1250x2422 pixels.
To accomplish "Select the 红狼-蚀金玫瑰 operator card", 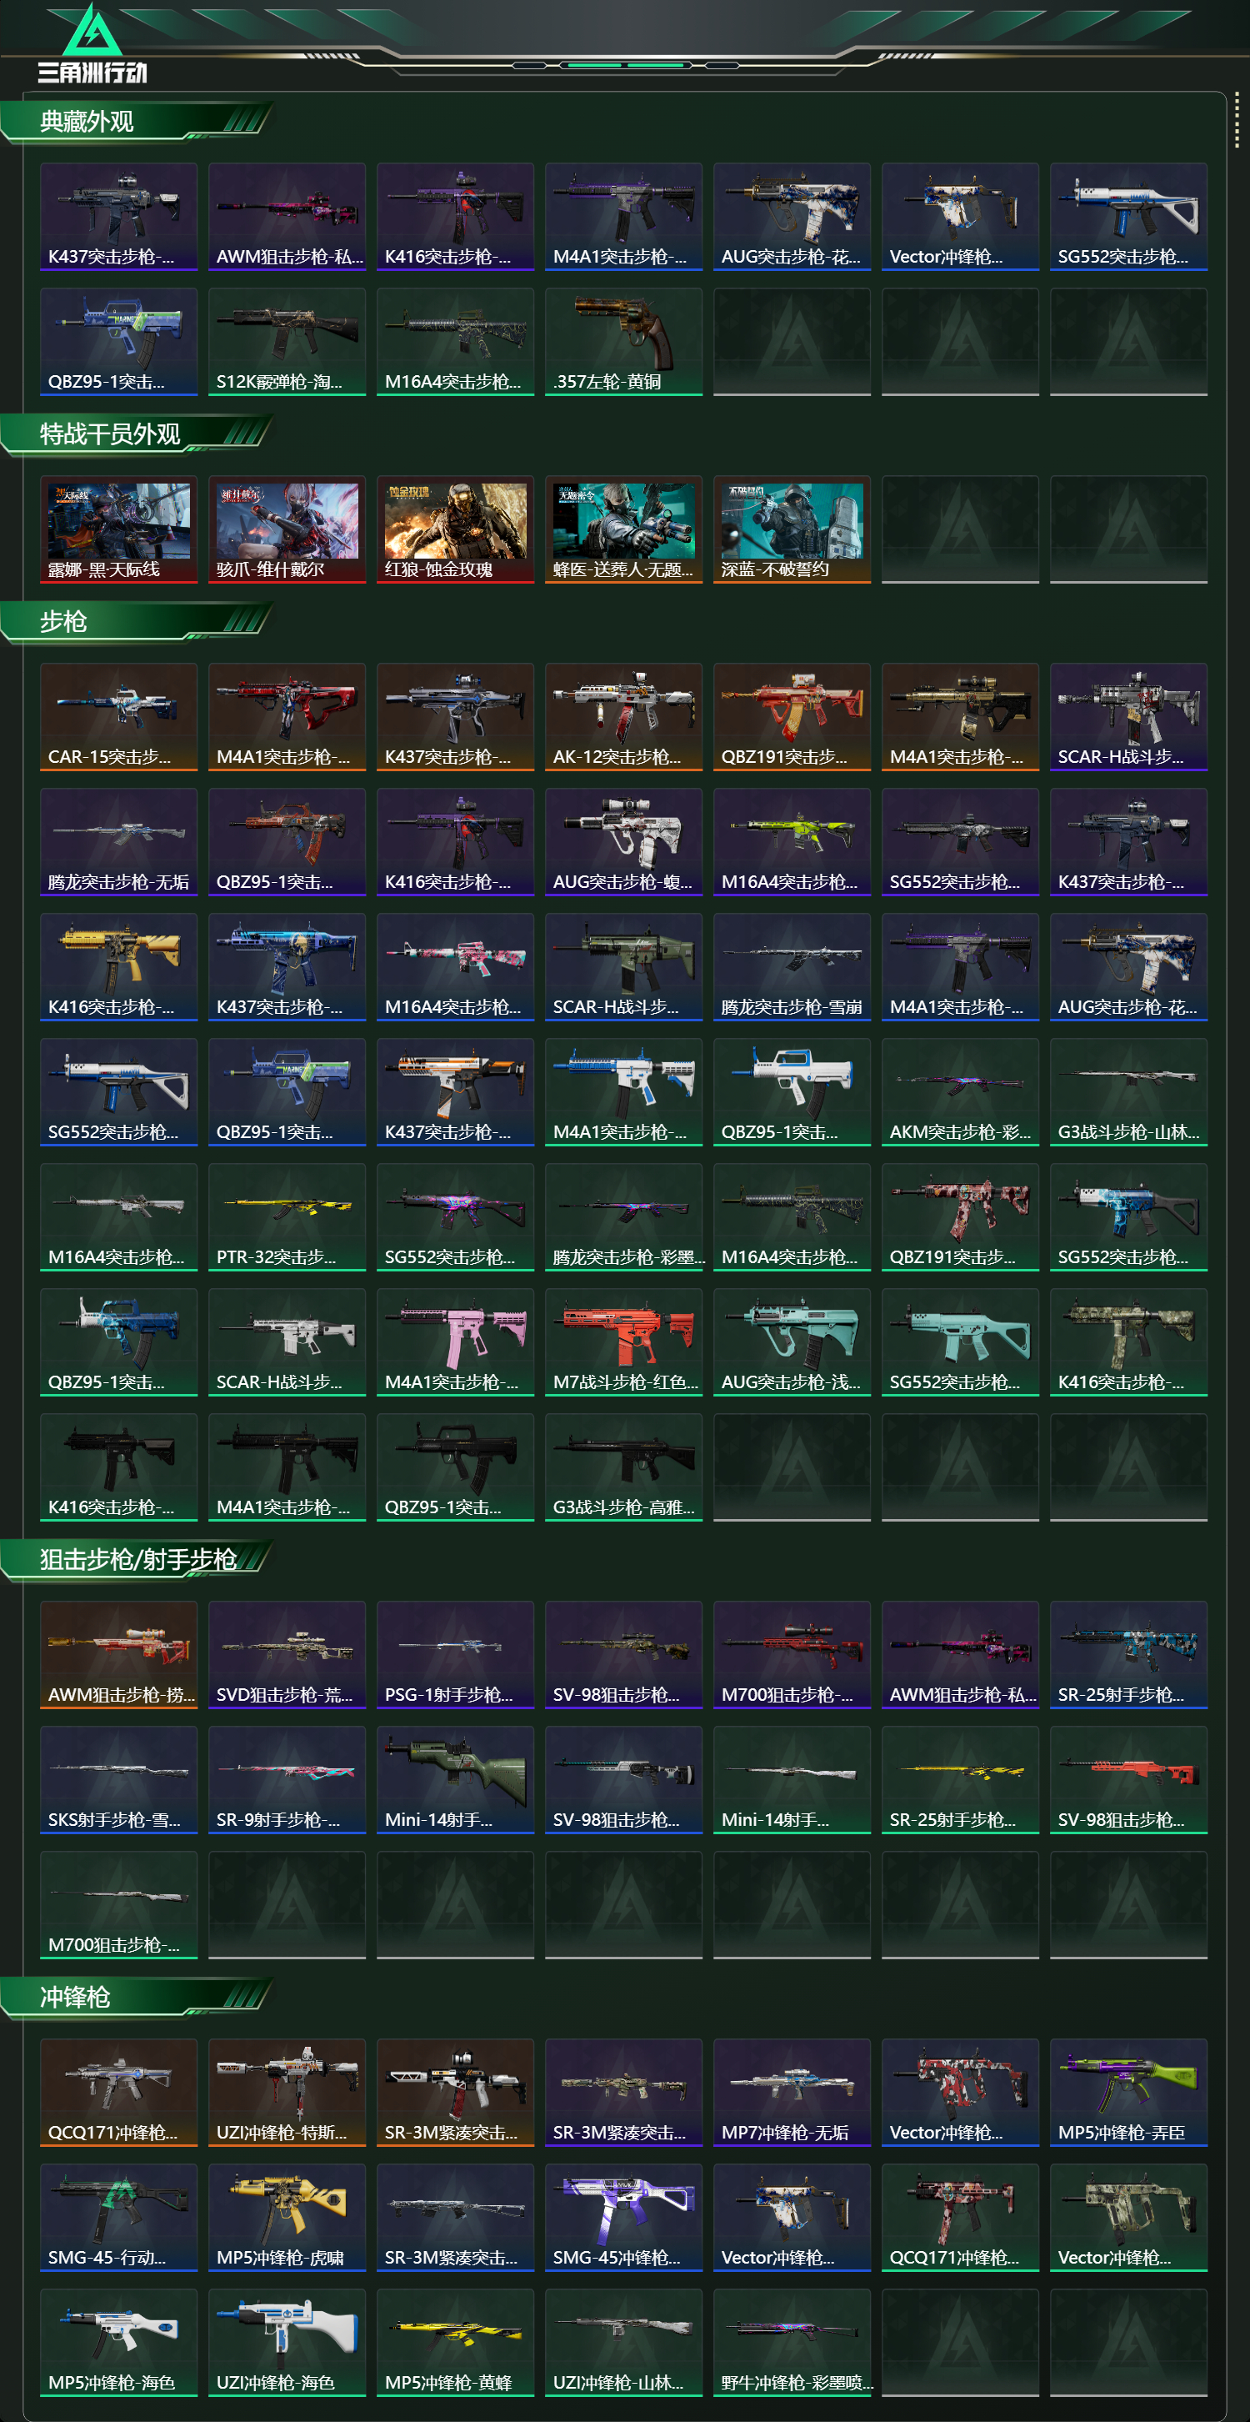I will point(455,529).
